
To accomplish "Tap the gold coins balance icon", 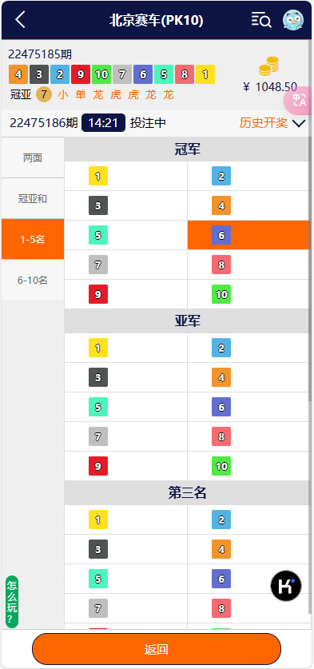I will click(268, 66).
